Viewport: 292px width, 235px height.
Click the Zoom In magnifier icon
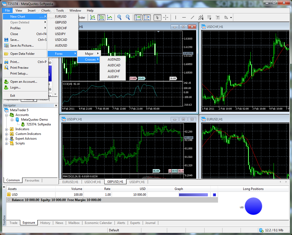pyautogui.click(x=119, y=17)
